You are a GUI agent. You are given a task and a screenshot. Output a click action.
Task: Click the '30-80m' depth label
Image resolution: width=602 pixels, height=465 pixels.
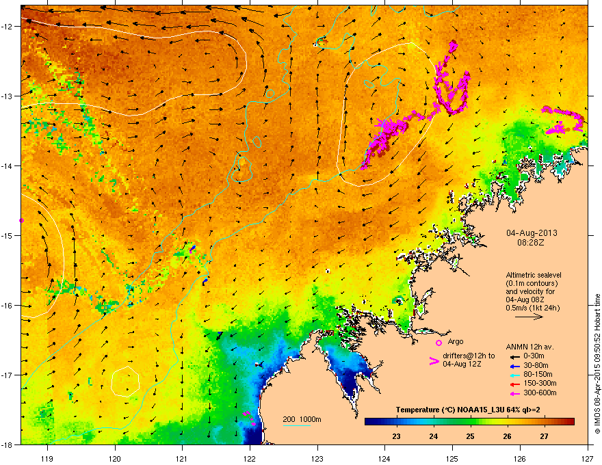coord(536,365)
